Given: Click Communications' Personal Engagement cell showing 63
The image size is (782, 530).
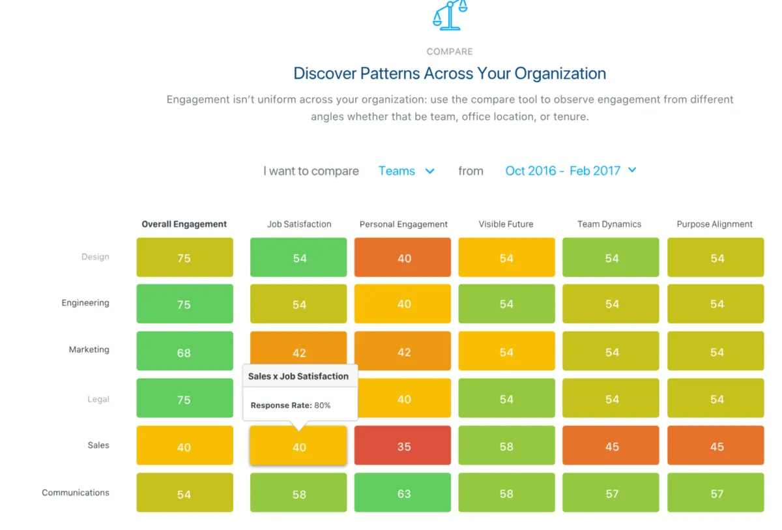Looking at the screenshot, I should click(x=402, y=493).
